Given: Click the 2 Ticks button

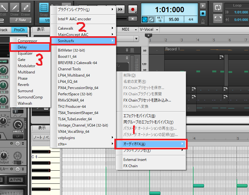Looking at the screenshot, I should [21, 20].
